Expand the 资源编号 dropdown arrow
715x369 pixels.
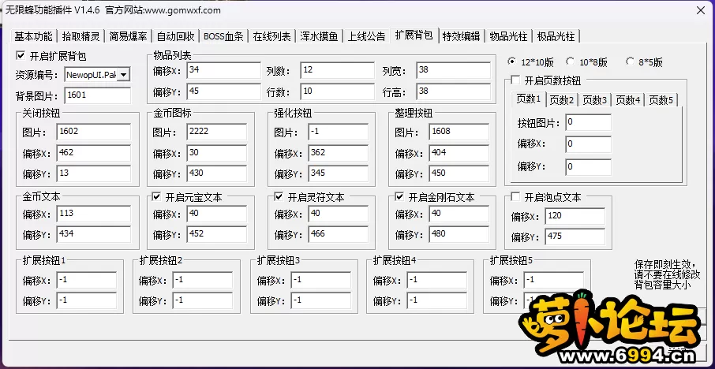pos(124,74)
